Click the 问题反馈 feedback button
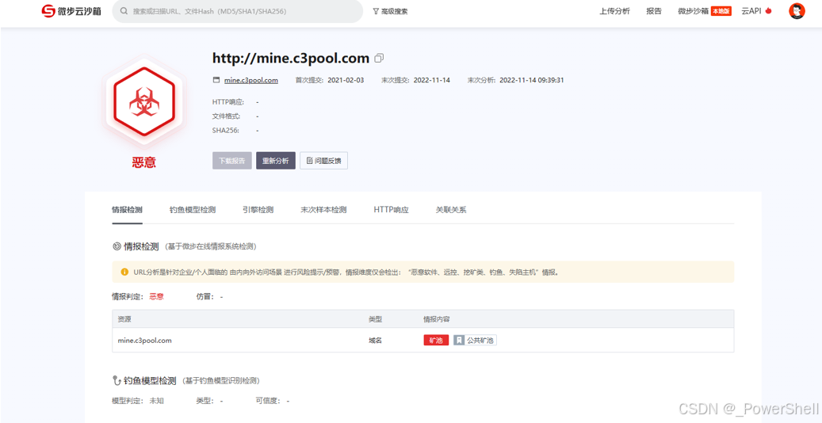The width and height of the screenshot is (822, 423). pos(323,161)
